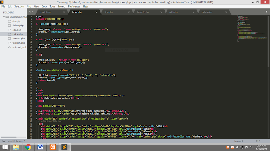Go to previous tab with left arrow
270x151 pixels.
(x=30, y=12)
